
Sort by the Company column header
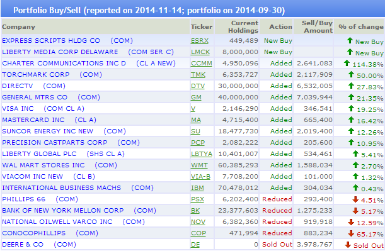[19, 26]
